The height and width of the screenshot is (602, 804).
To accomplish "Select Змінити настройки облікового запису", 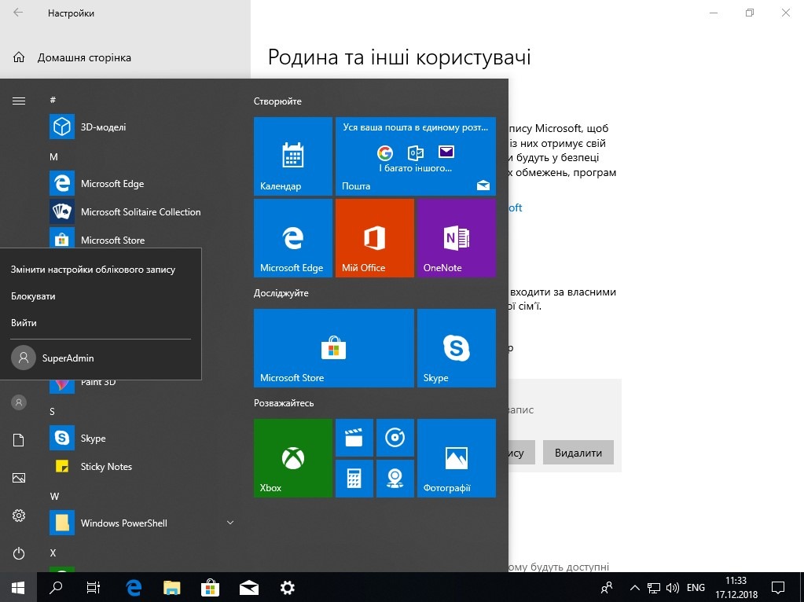I will pyautogui.click(x=93, y=270).
